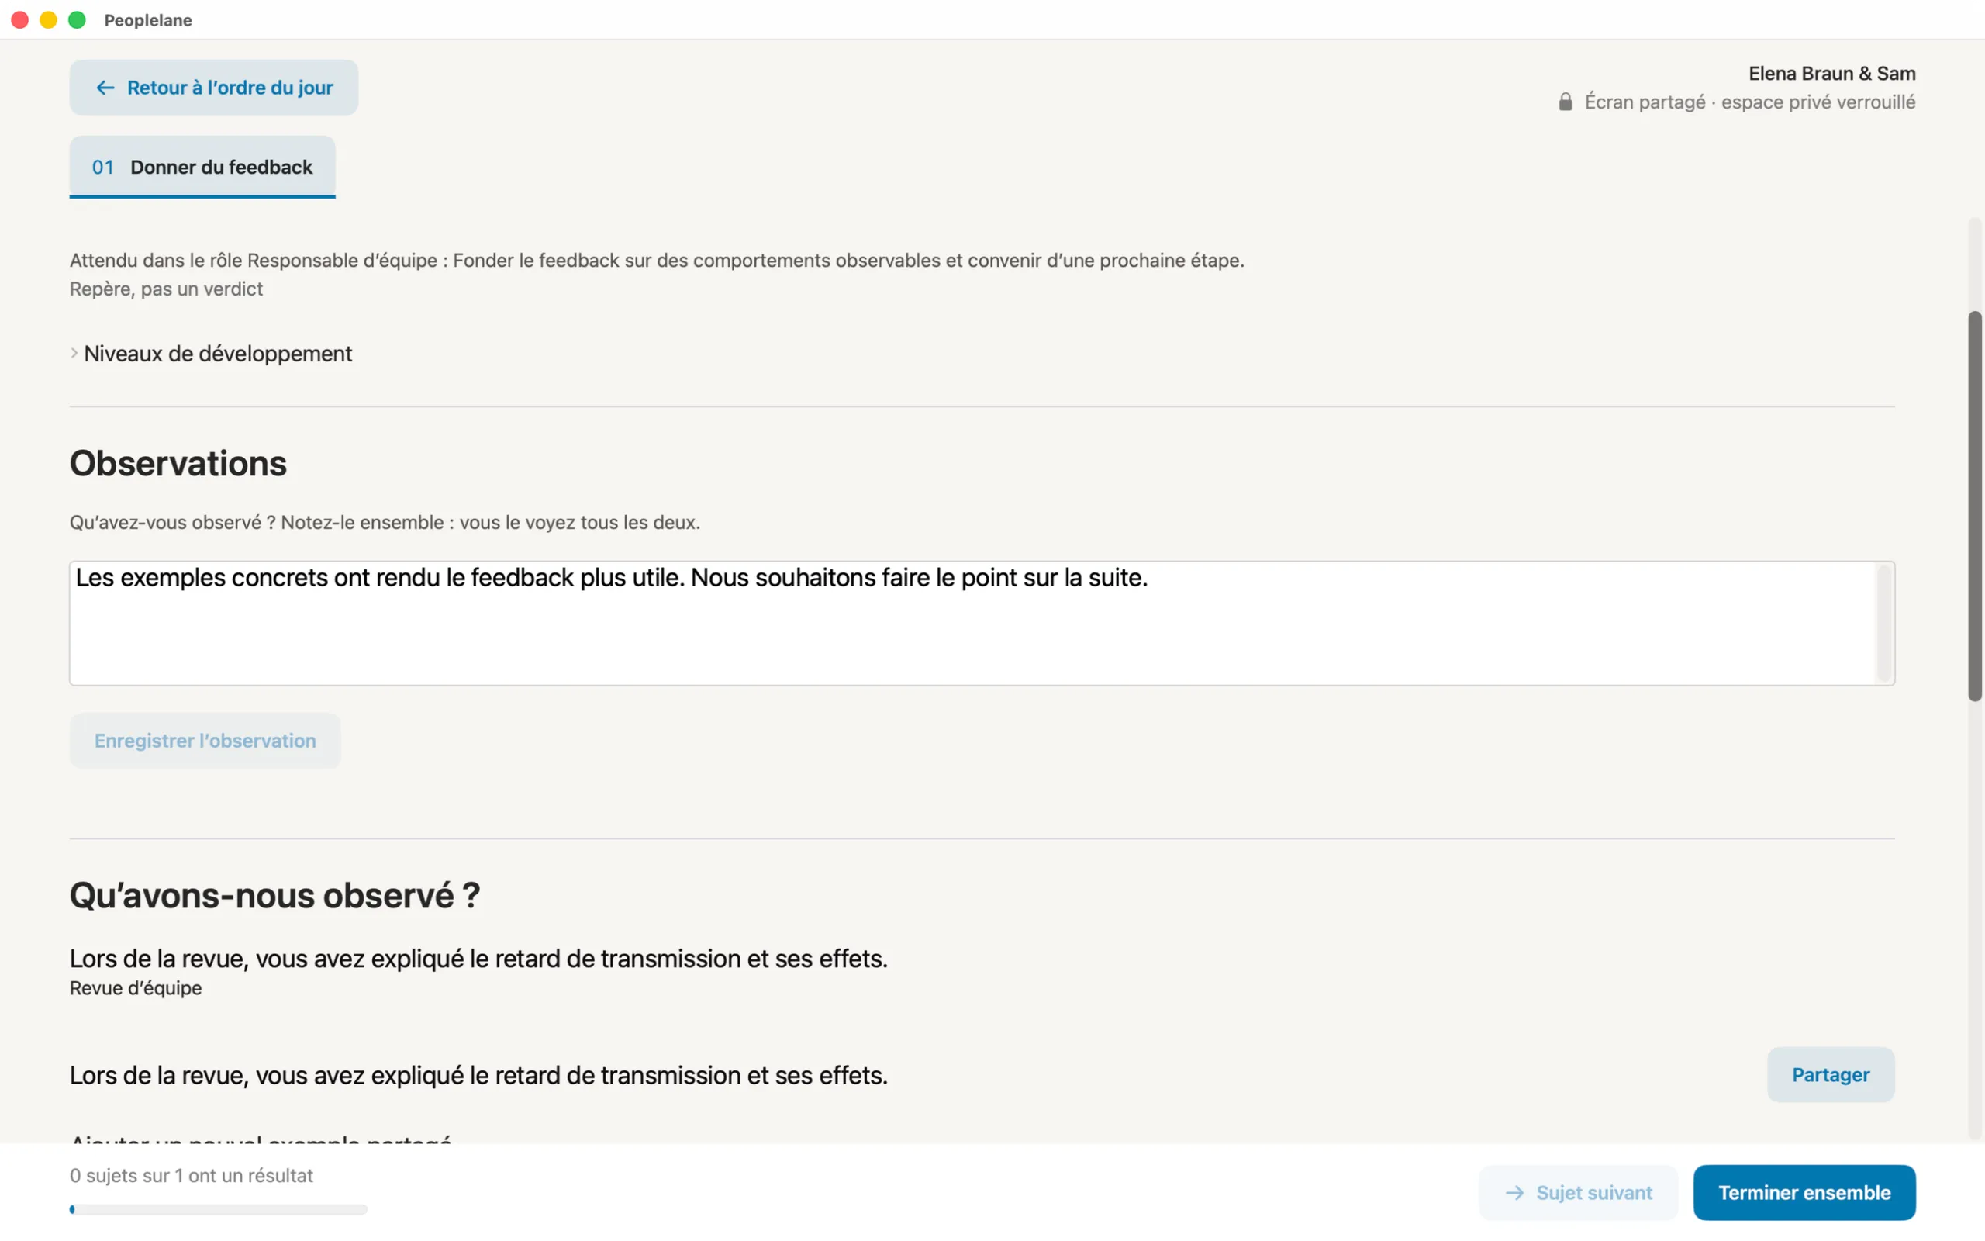The image size is (1985, 1241).
Task: Click the 'Attendu dans le rôle Responsable d'équipe' sentence
Action: [x=656, y=260]
